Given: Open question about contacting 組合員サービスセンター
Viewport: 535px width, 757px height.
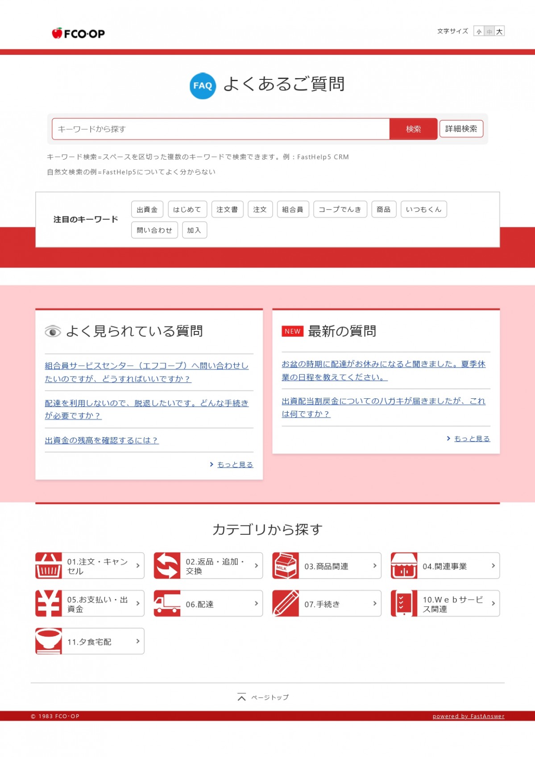Looking at the screenshot, I should (x=147, y=372).
